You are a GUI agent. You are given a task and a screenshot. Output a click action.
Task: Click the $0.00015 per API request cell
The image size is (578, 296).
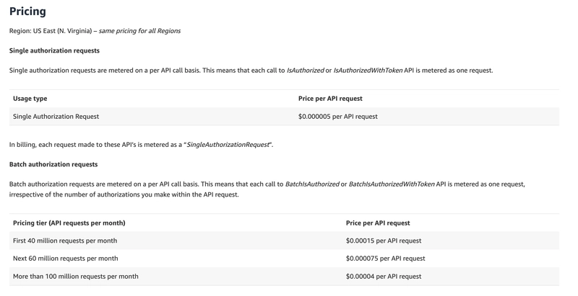[384, 241]
